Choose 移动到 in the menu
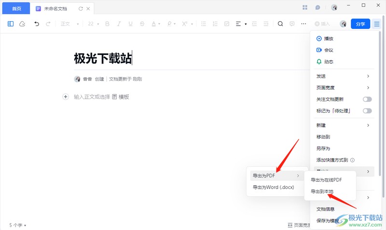Image resolution: width=386 pixels, height=230 pixels. pos(323,137)
